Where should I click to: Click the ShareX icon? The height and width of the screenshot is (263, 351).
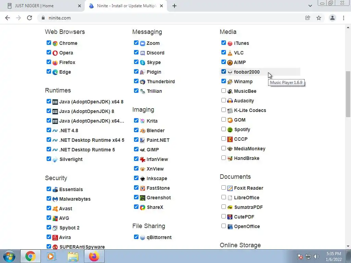click(x=143, y=208)
